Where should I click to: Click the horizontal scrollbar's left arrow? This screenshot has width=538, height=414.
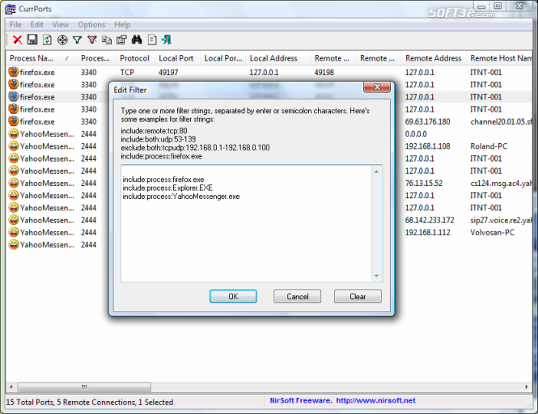11,387
